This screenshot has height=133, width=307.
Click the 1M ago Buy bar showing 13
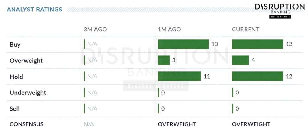(183, 44)
